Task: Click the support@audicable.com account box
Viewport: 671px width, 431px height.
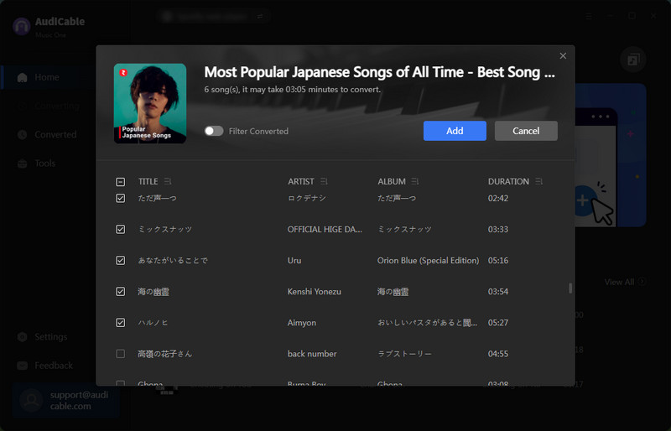Action: [65, 400]
